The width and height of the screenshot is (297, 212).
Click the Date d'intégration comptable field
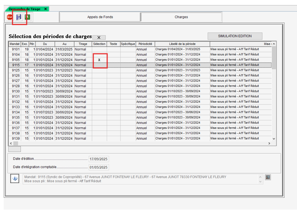pyautogui.click(x=98, y=167)
